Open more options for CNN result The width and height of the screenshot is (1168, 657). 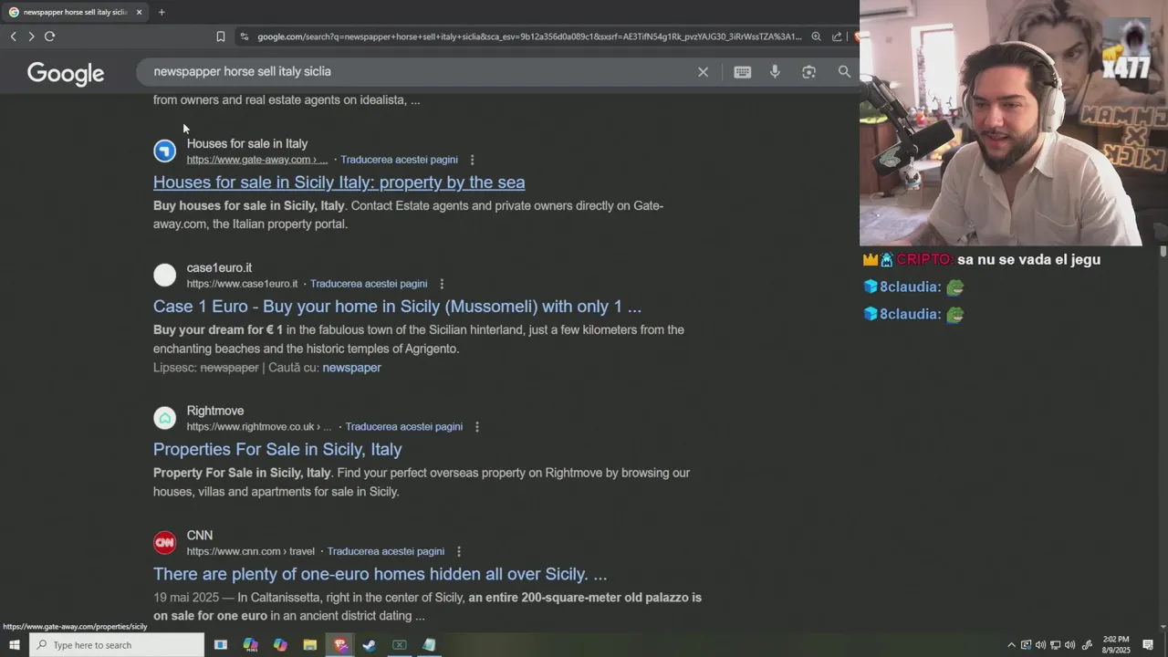(459, 551)
